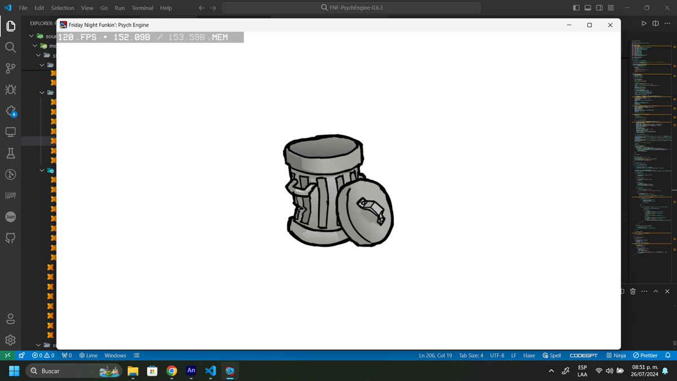Collapse the 'me' folder chevron in Explorer
This screenshot has width=677, height=381.
tap(36, 46)
